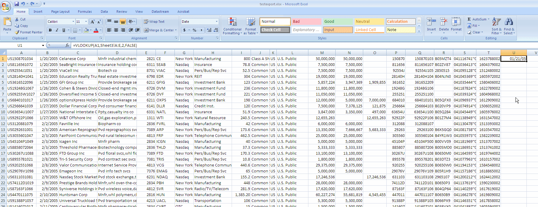Click the Grow Font icon

tap(92, 22)
